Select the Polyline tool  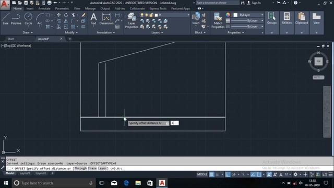tap(16, 19)
